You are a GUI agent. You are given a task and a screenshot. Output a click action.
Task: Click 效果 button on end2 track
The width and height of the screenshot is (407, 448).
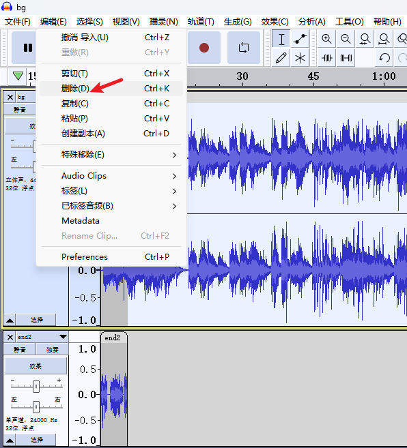[x=36, y=366]
